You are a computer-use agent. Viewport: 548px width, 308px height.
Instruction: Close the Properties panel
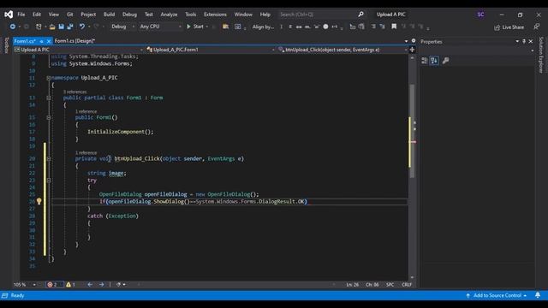[531, 41]
